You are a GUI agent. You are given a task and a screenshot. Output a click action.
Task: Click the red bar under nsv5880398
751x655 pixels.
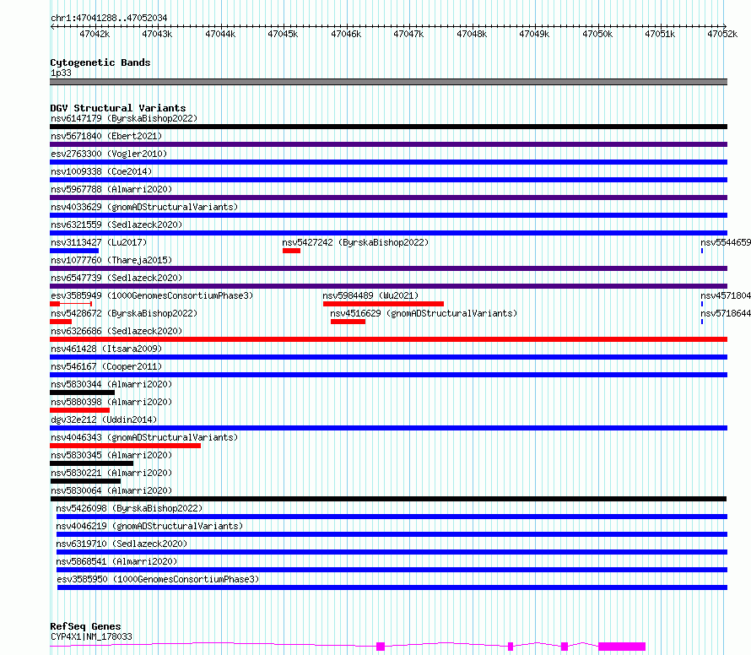pos(79,410)
